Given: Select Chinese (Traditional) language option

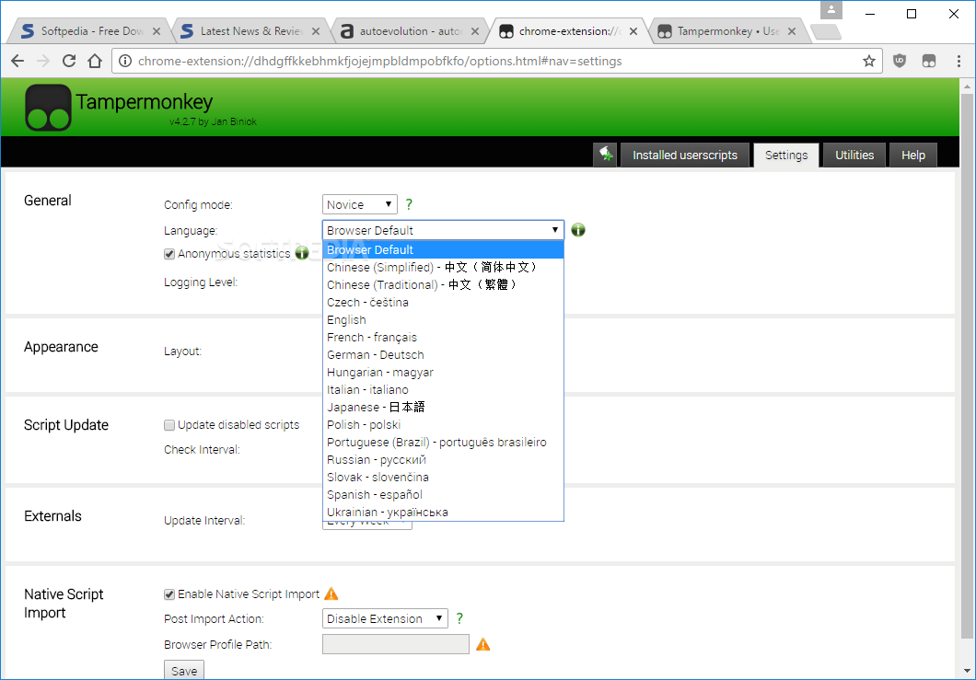Looking at the screenshot, I should pyautogui.click(x=443, y=284).
